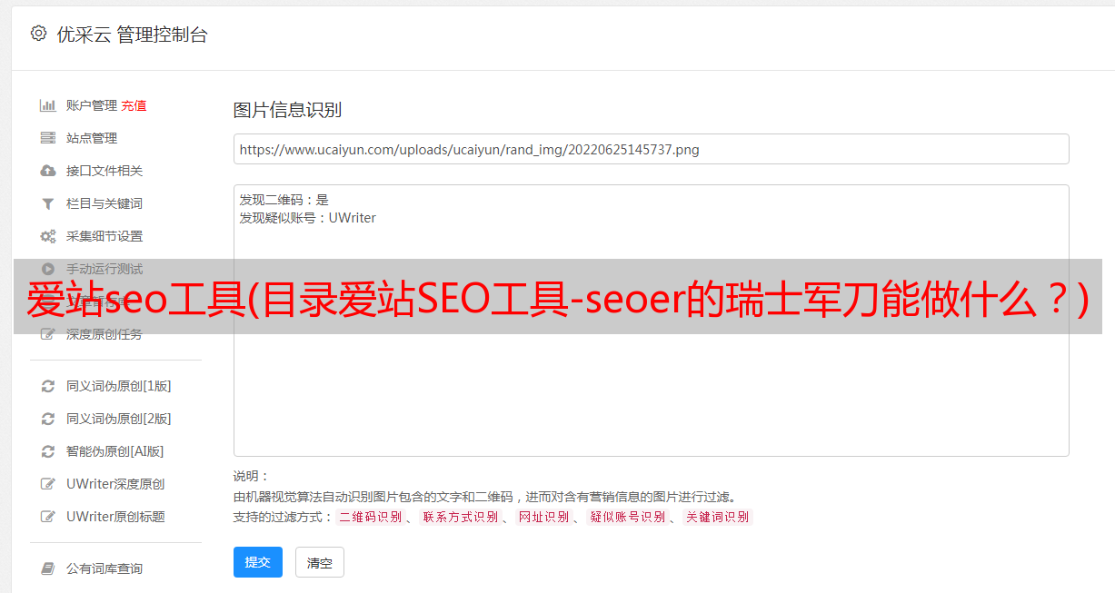Click the refresh icon for 智能伪原创[AI版]
This screenshot has height=593, width=1115.
[x=48, y=451]
